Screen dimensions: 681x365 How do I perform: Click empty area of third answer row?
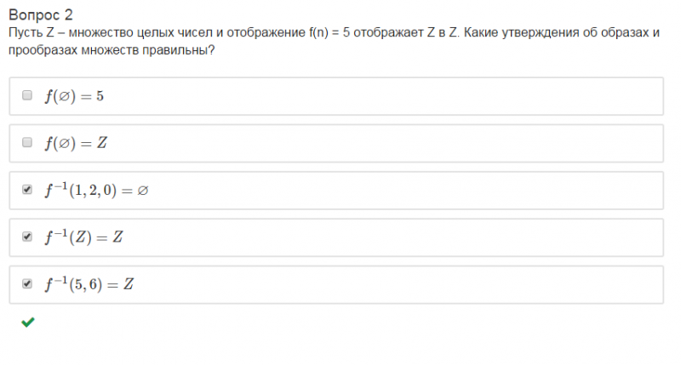point(383,191)
